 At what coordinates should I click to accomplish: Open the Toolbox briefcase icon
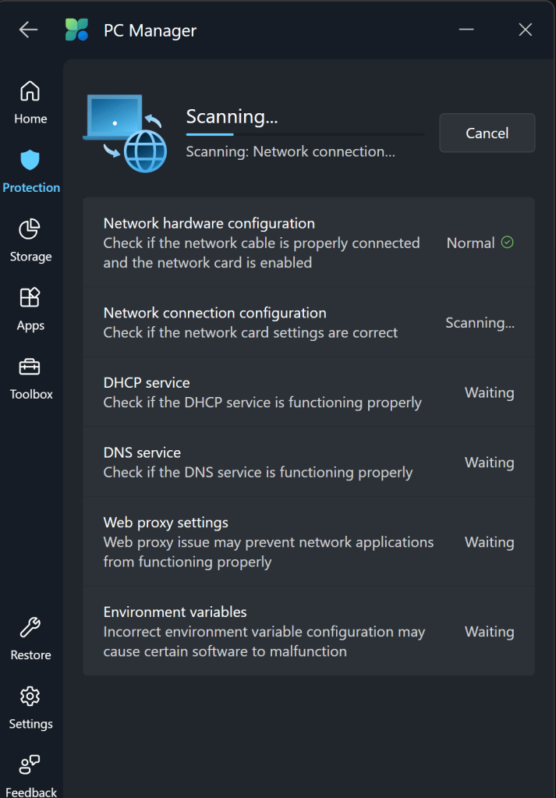[30, 367]
